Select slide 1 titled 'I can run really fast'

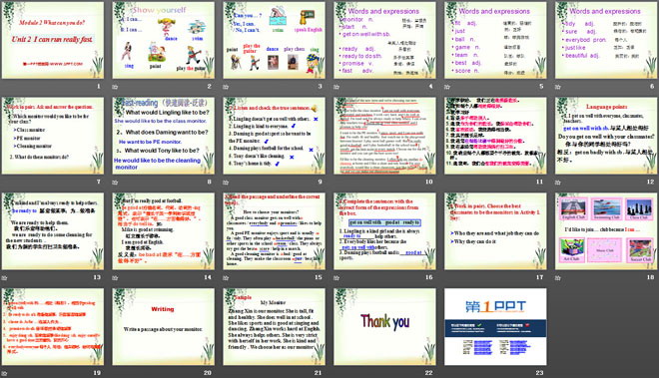[x=53, y=40]
